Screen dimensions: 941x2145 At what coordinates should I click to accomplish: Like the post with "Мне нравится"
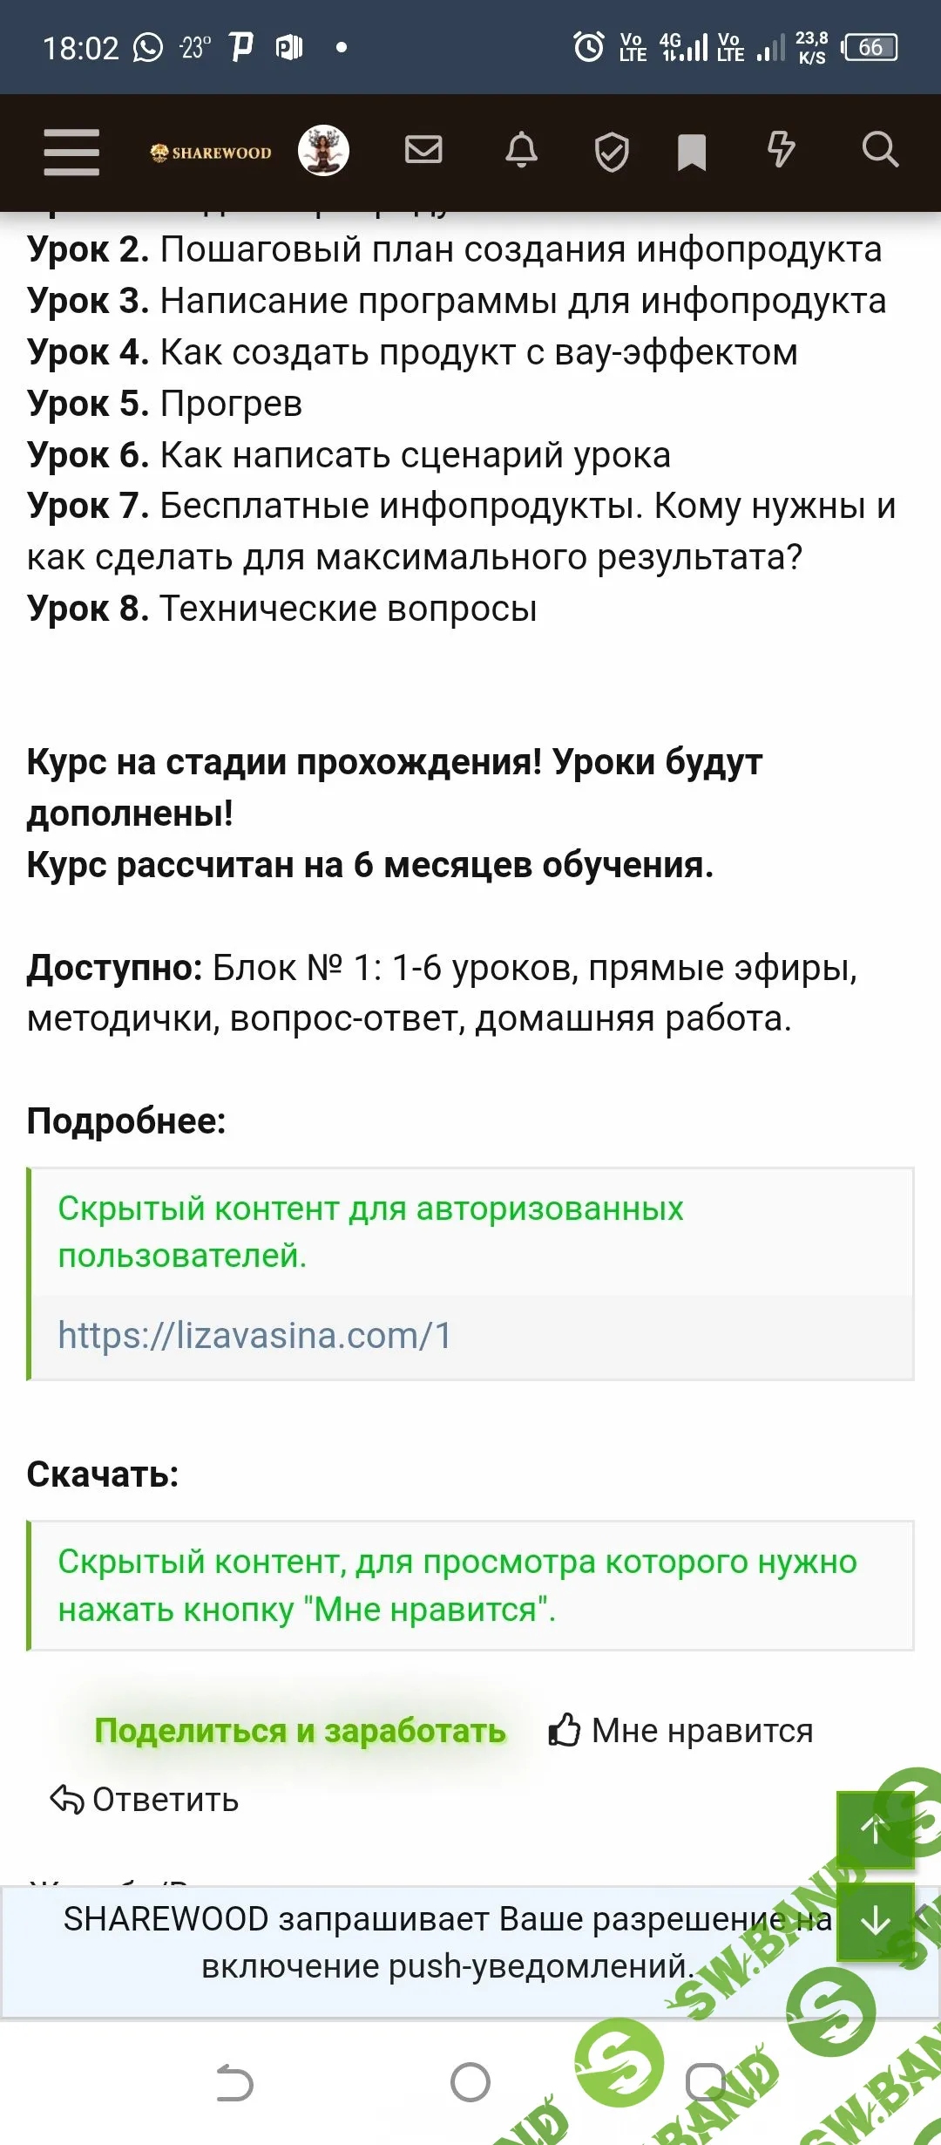681,1731
